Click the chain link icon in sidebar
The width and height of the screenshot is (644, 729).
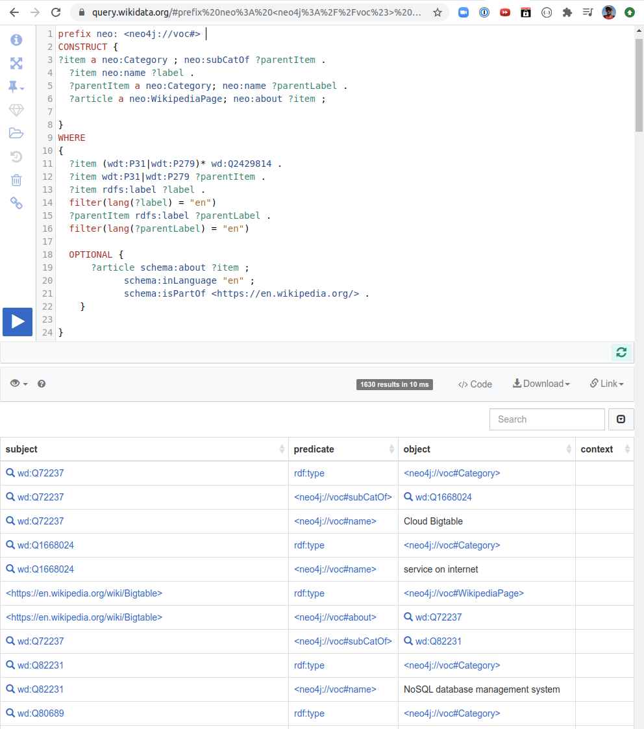click(16, 203)
